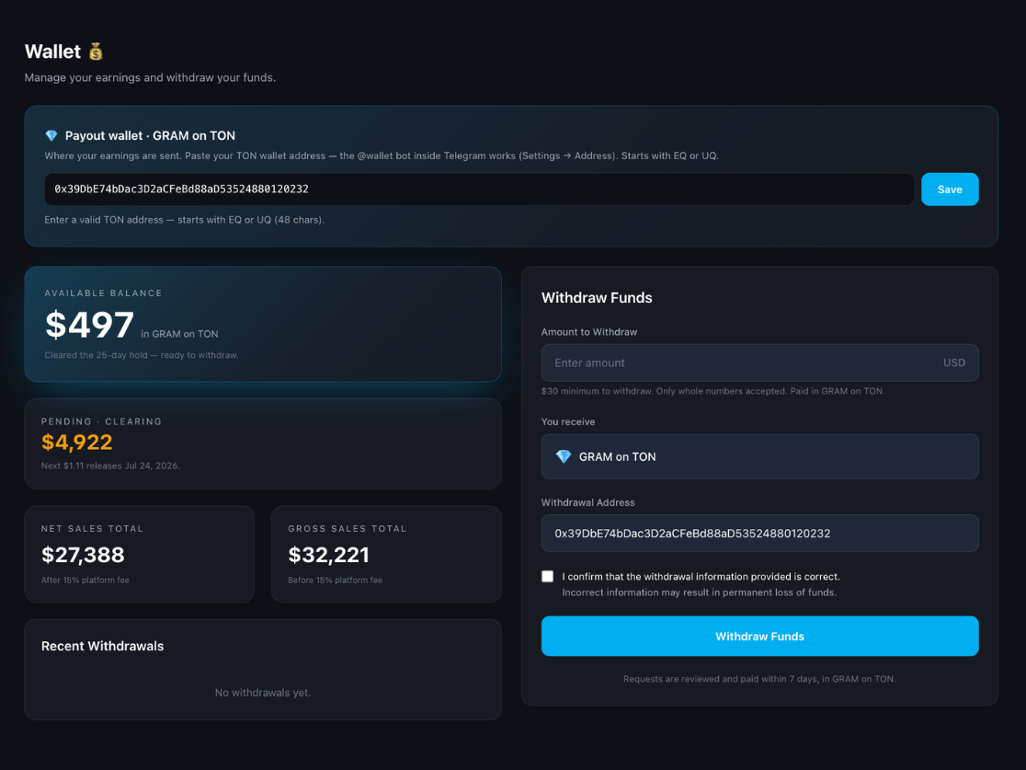
Task: Click the USD suffix in the amount field
Action: [x=954, y=362]
